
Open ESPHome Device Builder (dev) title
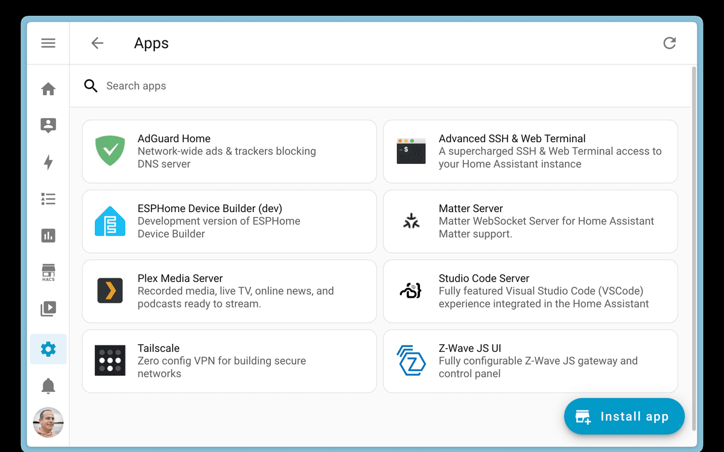pos(210,209)
